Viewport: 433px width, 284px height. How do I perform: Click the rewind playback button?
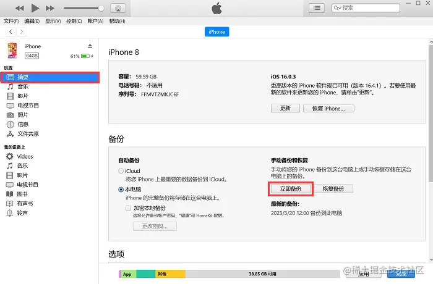click(x=19, y=8)
